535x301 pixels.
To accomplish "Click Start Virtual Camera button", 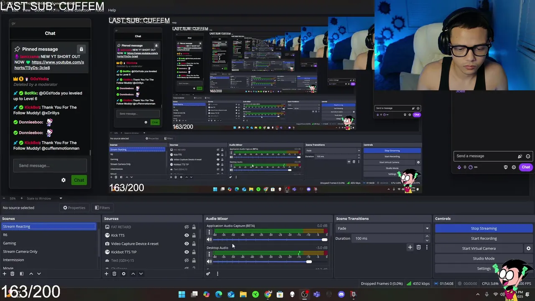I will 479,248.
